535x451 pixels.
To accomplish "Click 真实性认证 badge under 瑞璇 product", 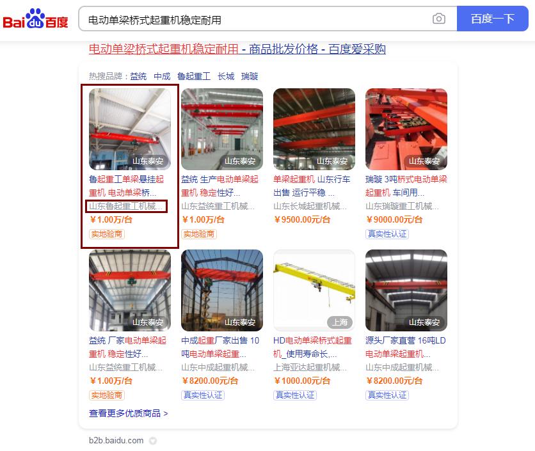I will pos(387,234).
